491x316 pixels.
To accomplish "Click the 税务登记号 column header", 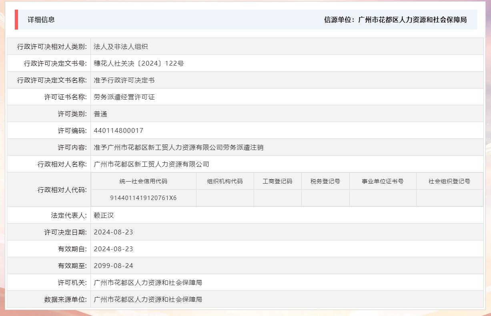I will click(325, 181).
